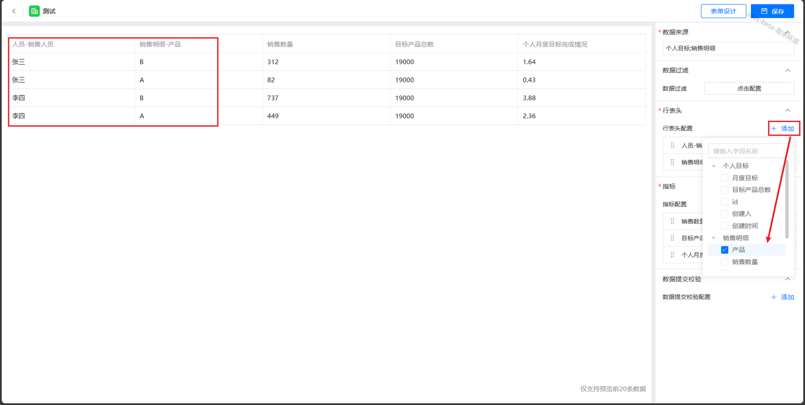Click the plus 添加 in 行表头配置
This screenshot has height=405, width=805.
coord(783,129)
